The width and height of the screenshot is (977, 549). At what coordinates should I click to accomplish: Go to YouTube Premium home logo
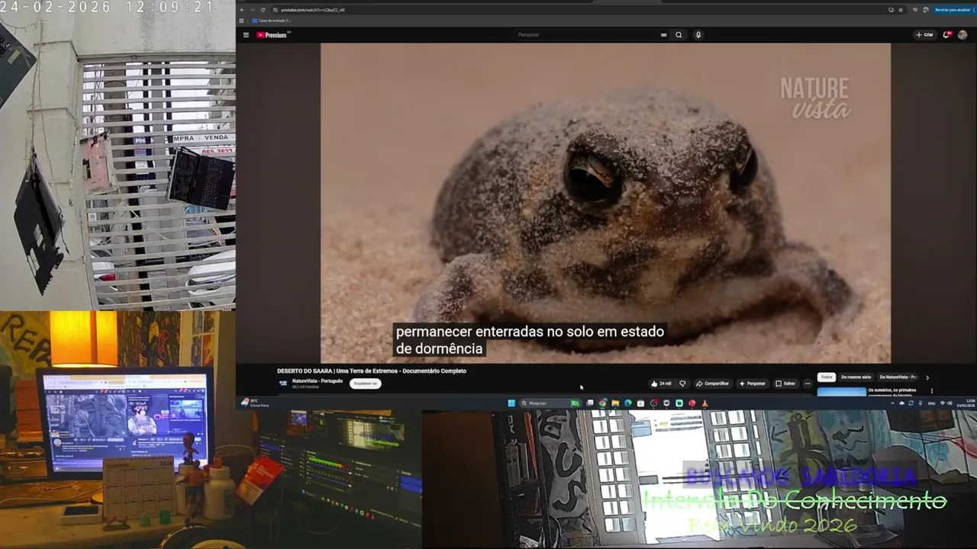click(x=272, y=35)
